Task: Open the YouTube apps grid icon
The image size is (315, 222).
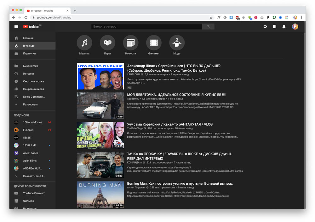Action: click(x=275, y=27)
